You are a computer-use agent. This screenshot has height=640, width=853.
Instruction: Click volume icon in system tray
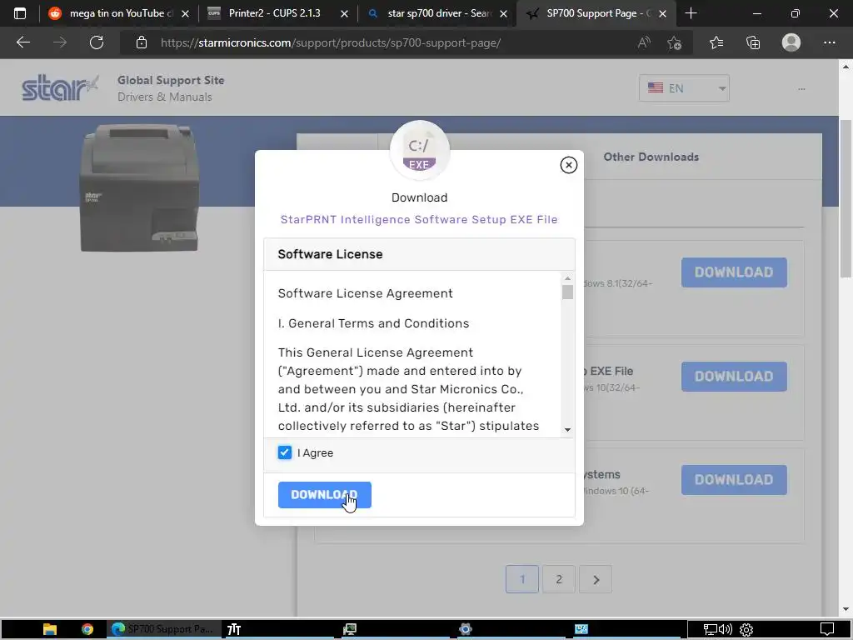[x=726, y=630]
